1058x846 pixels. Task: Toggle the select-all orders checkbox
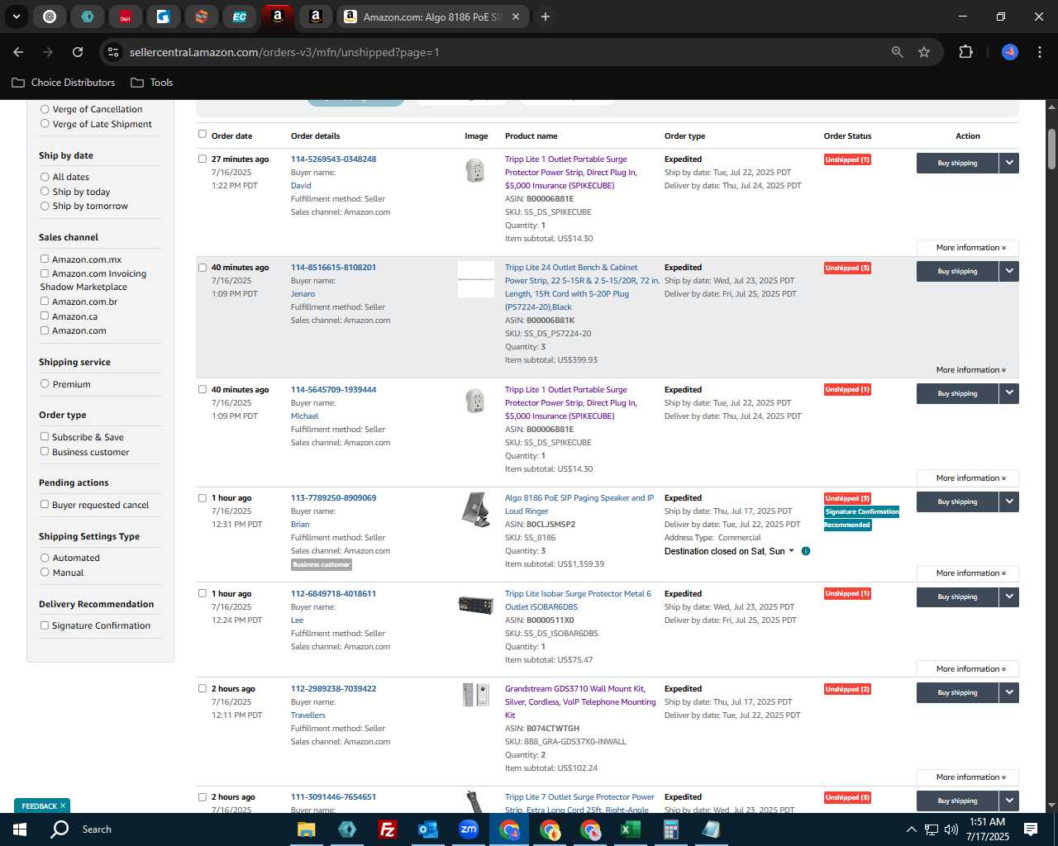pyautogui.click(x=203, y=134)
